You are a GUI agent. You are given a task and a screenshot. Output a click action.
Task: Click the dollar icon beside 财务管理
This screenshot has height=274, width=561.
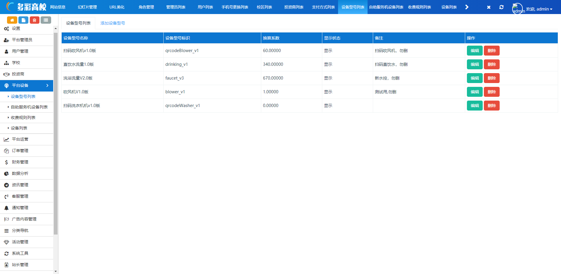(6, 162)
